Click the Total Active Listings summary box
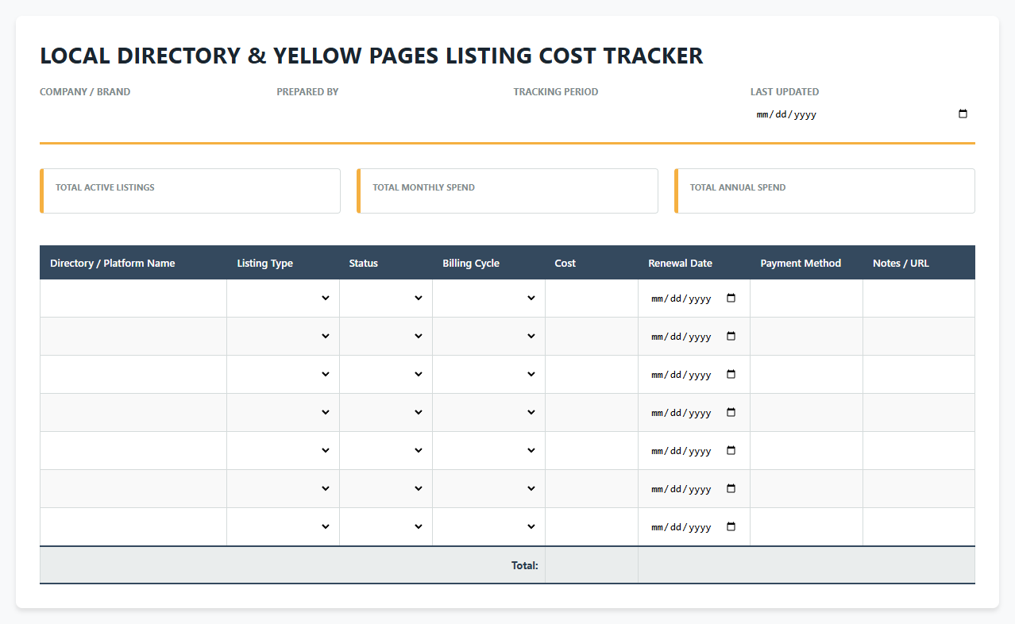Image resolution: width=1015 pixels, height=624 pixels. (x=191, y=191)
